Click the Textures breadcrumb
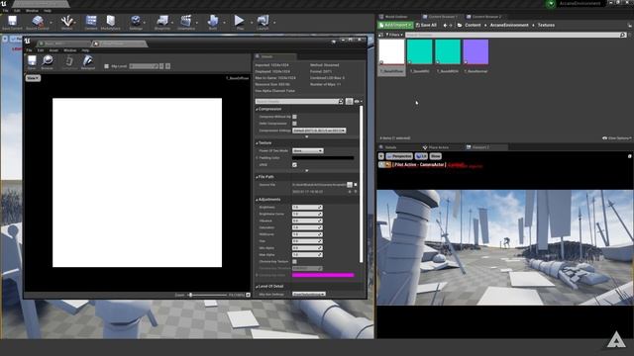Screen dimensions: 634x356 (x=546, y=25)
